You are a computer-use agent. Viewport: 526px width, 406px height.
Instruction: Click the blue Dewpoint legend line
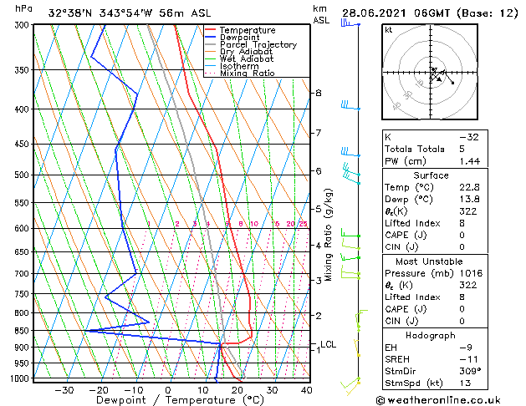point(210,38)
